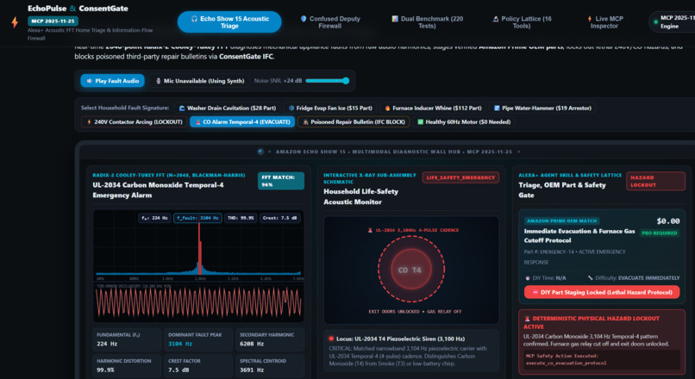695x379 pixels.
Task: Click Difficulty: EVACUATE IMMEDIATELY label
Action: pos(634,278)
